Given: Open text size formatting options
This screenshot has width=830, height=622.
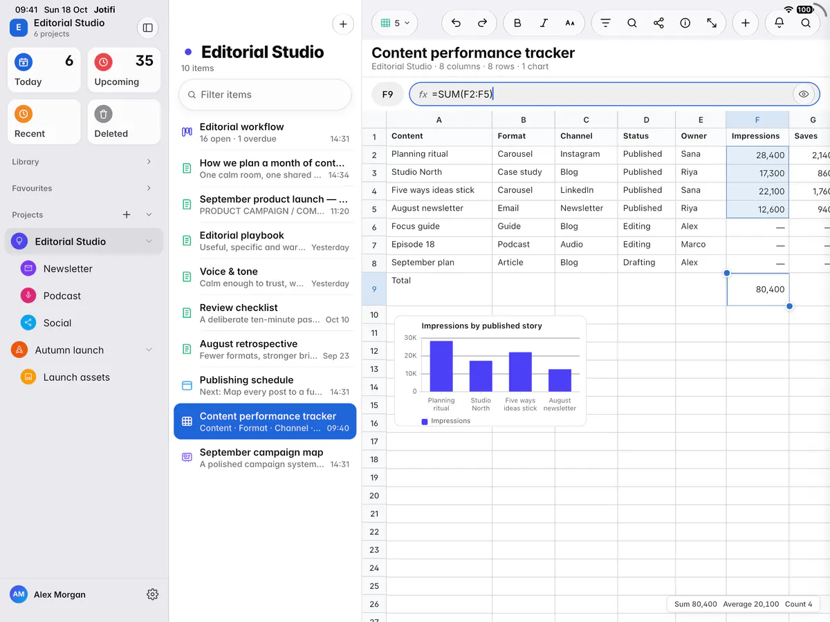Looking at the screenshot, I should pos(570,23).
